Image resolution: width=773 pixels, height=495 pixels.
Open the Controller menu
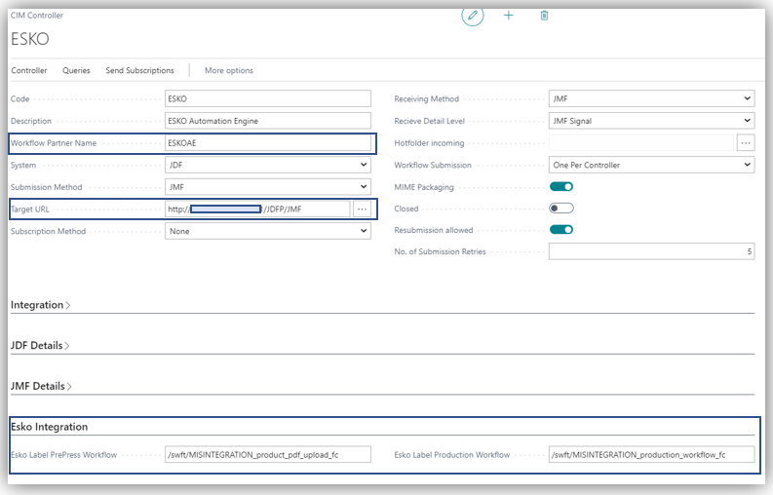[29, 70]
